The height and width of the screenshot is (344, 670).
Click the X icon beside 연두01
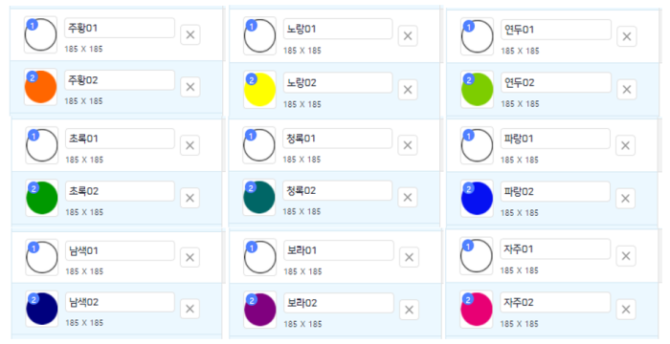coord(627,36)
